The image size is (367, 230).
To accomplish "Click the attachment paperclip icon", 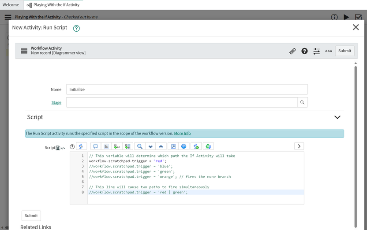I will pyautogui.click(x=292, y=51).
